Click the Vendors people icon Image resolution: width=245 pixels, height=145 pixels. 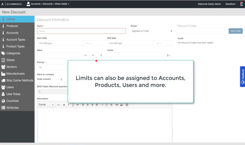[3, 67]
